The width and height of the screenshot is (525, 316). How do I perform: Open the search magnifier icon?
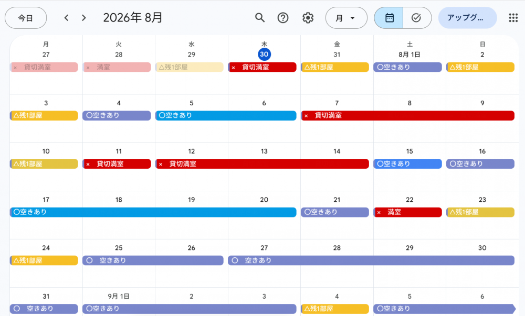(x=260, y=18)
